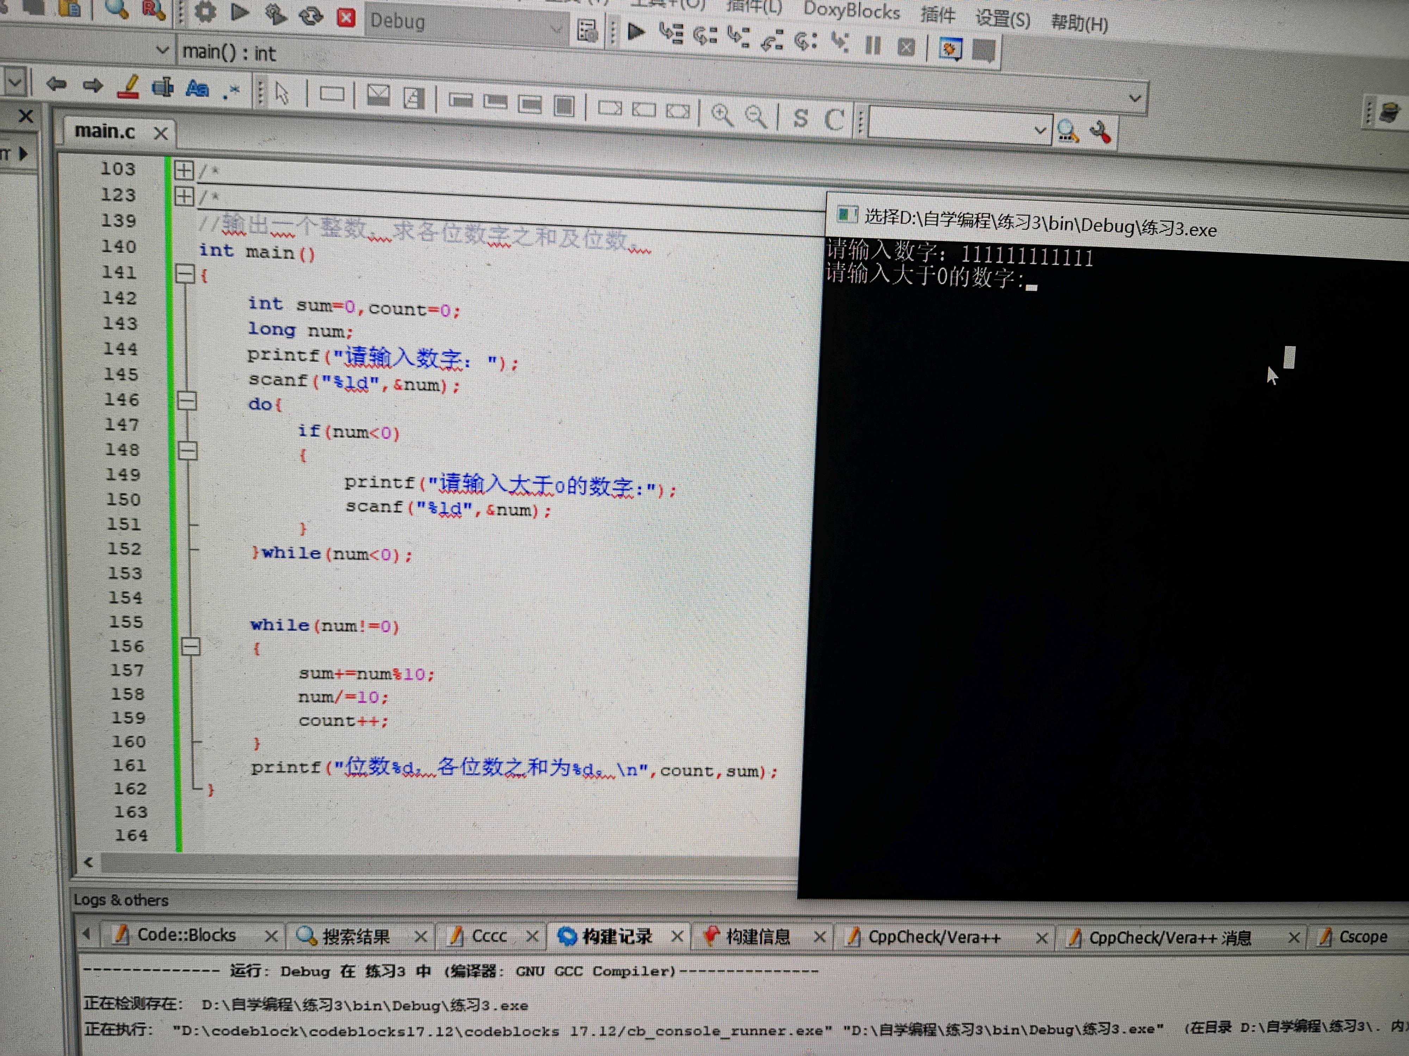Viewport: 1409px width, 1056px height.
Task: Click the Stop debugger icon
Action: [x=906, y=47]
